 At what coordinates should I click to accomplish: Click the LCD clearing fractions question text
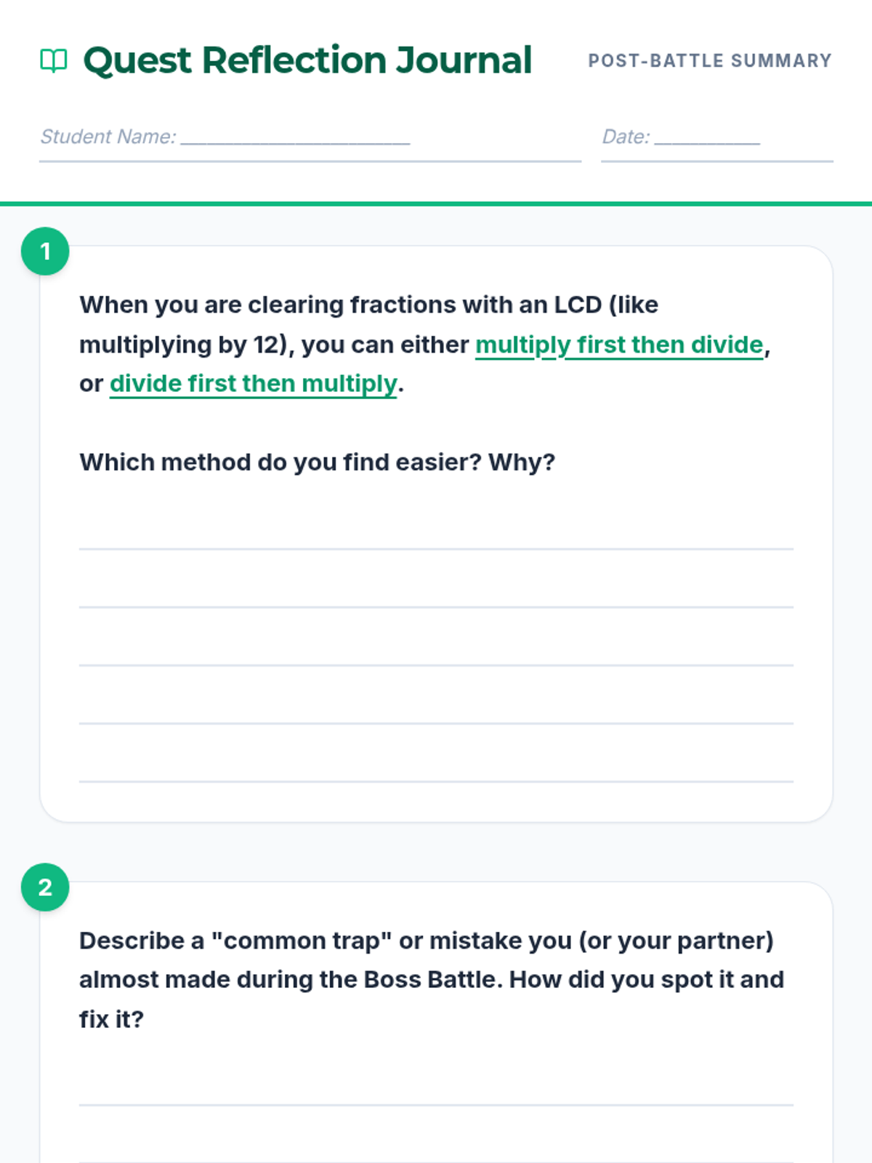425,345
